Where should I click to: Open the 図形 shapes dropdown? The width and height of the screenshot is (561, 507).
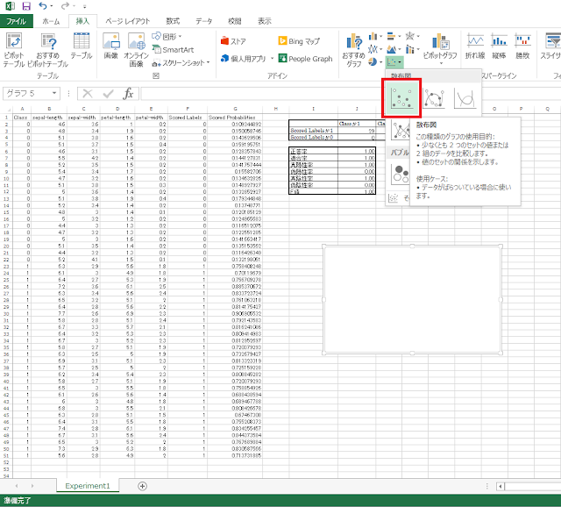(166, 37)
